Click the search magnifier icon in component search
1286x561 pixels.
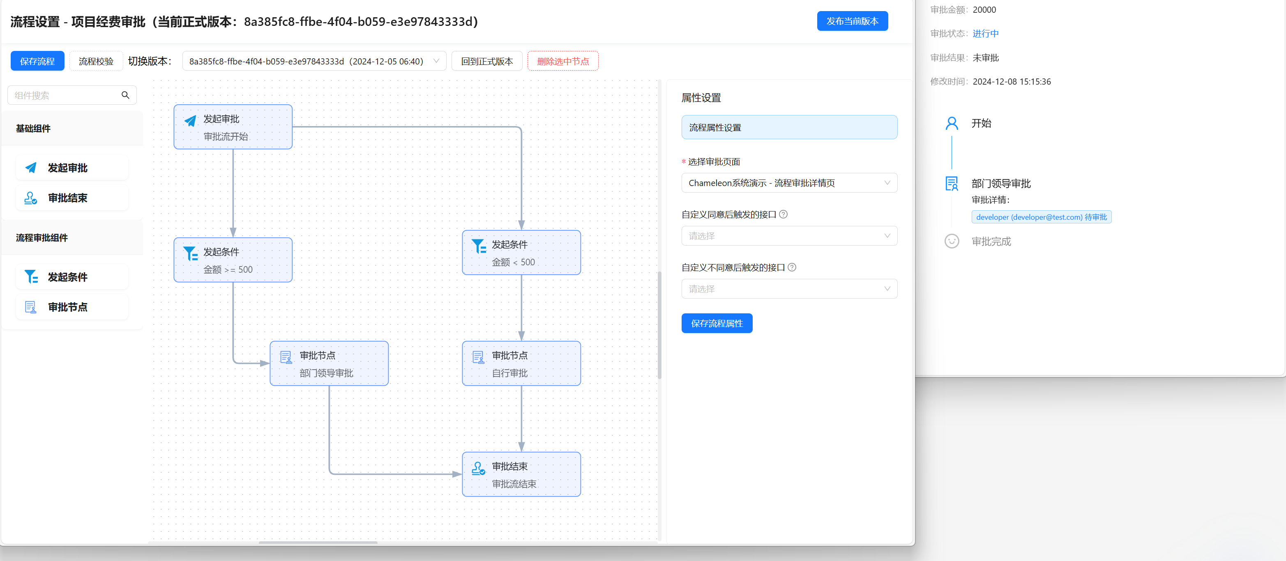pos(125,95)
